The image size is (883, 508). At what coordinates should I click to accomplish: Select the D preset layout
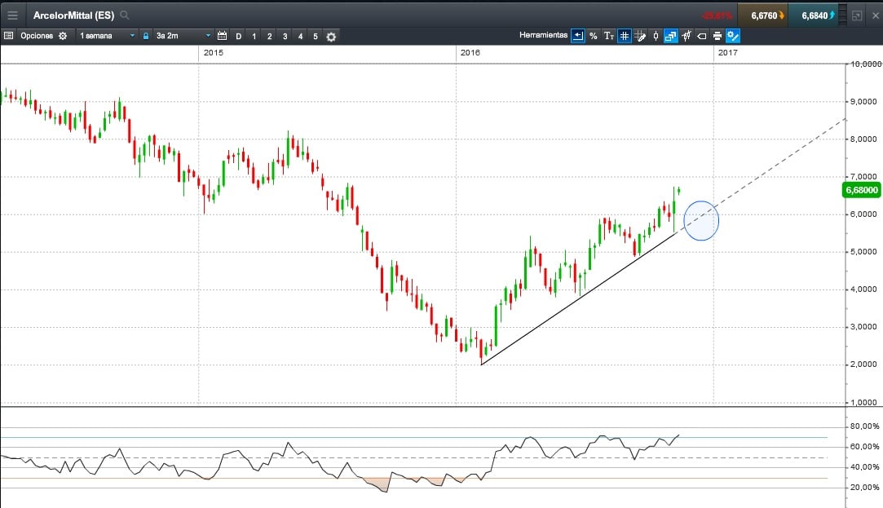(x=238, y=36)
